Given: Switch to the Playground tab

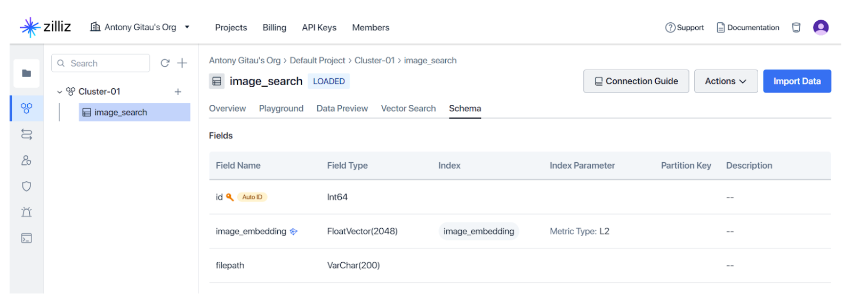Looking at the screenshot, I should point(281,109).
